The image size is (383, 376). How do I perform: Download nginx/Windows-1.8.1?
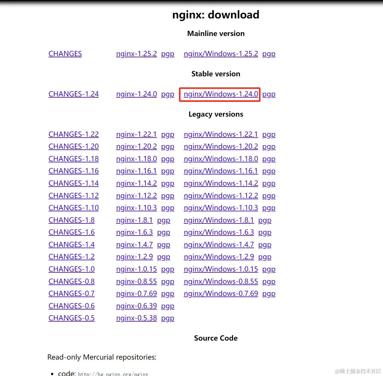(x=219, y=220)
